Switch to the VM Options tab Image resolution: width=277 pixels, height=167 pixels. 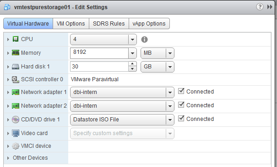coord(71,24)
